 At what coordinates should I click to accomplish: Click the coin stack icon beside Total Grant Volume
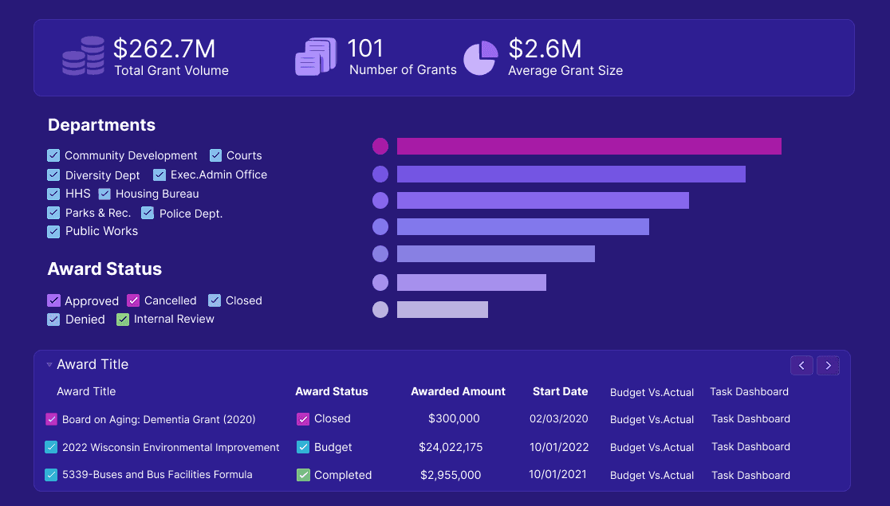(82, 56)
